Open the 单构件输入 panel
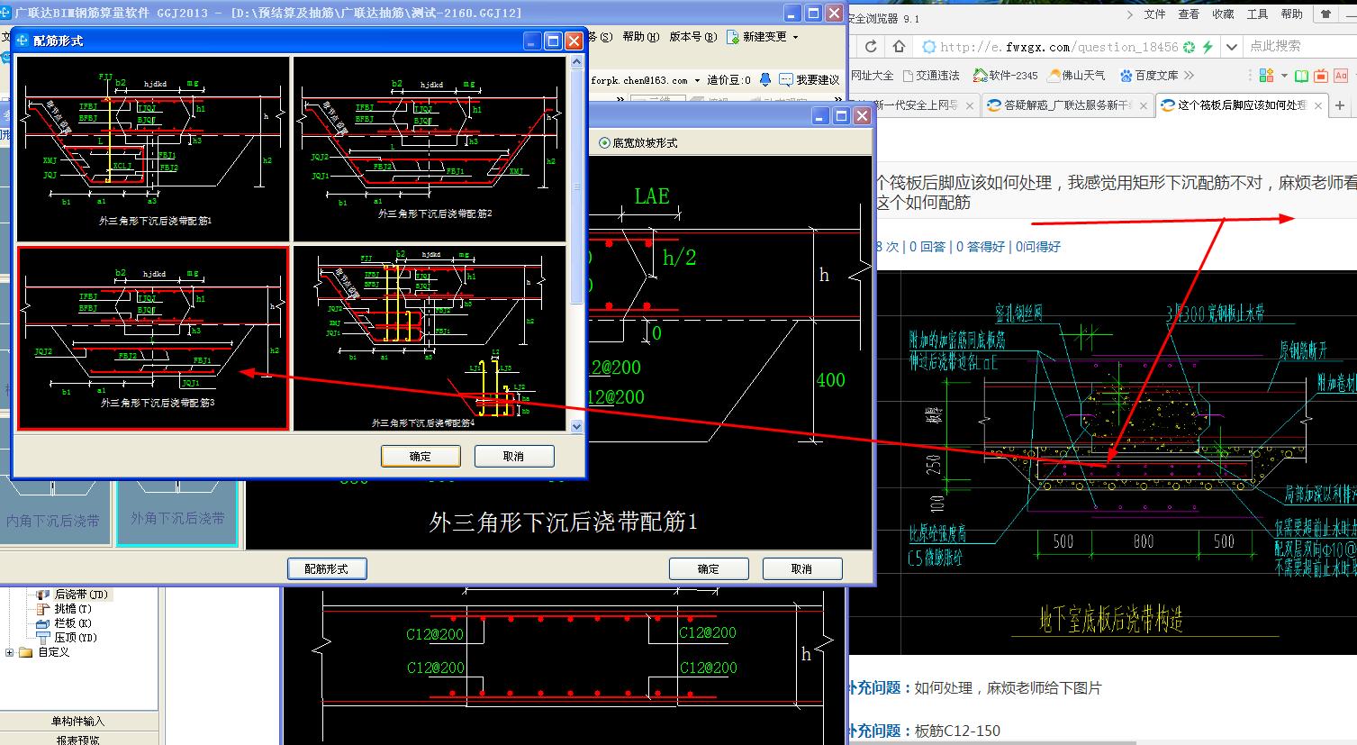 click(x=78, y=721)
